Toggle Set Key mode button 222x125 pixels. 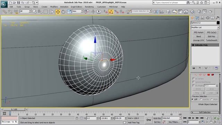pos(157,122)
